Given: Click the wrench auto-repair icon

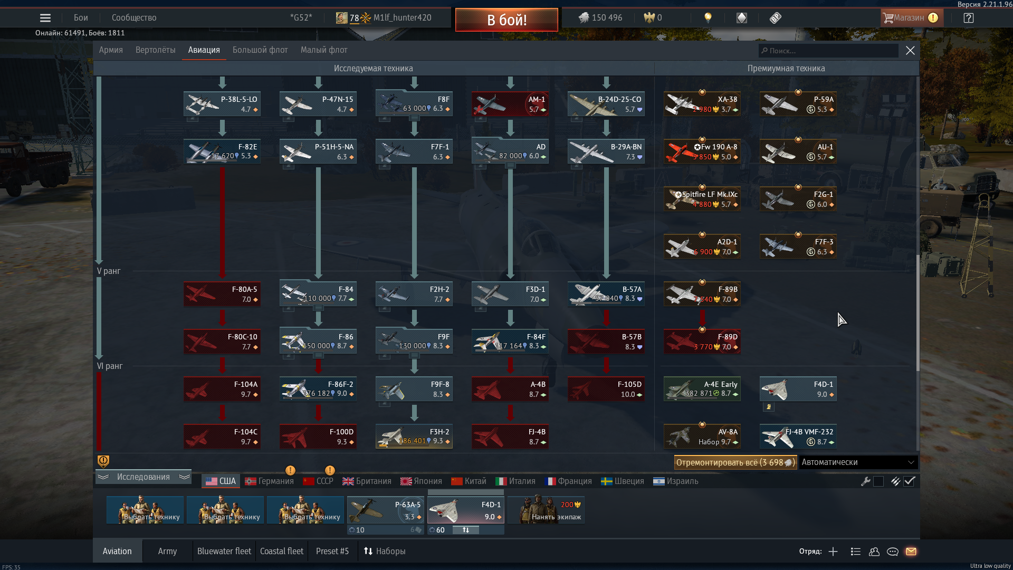Looking at the screenshot, I should click(x=865, y=481).
